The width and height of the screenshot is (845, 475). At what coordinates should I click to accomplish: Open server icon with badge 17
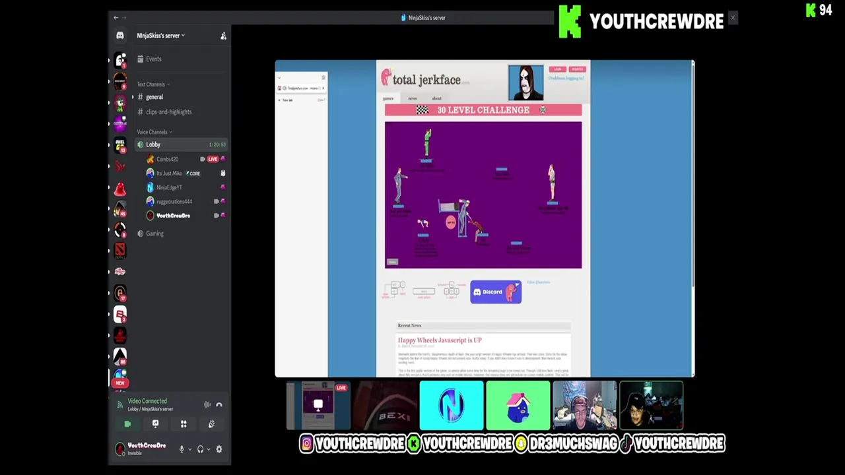coord(119,293)
